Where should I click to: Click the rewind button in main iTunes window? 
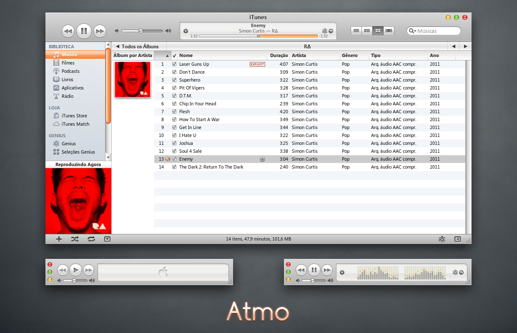click(x=68, y=31)
